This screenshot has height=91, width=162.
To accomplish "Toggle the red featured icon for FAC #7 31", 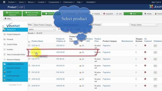I will pyautogui.click(x=145, y=59).
